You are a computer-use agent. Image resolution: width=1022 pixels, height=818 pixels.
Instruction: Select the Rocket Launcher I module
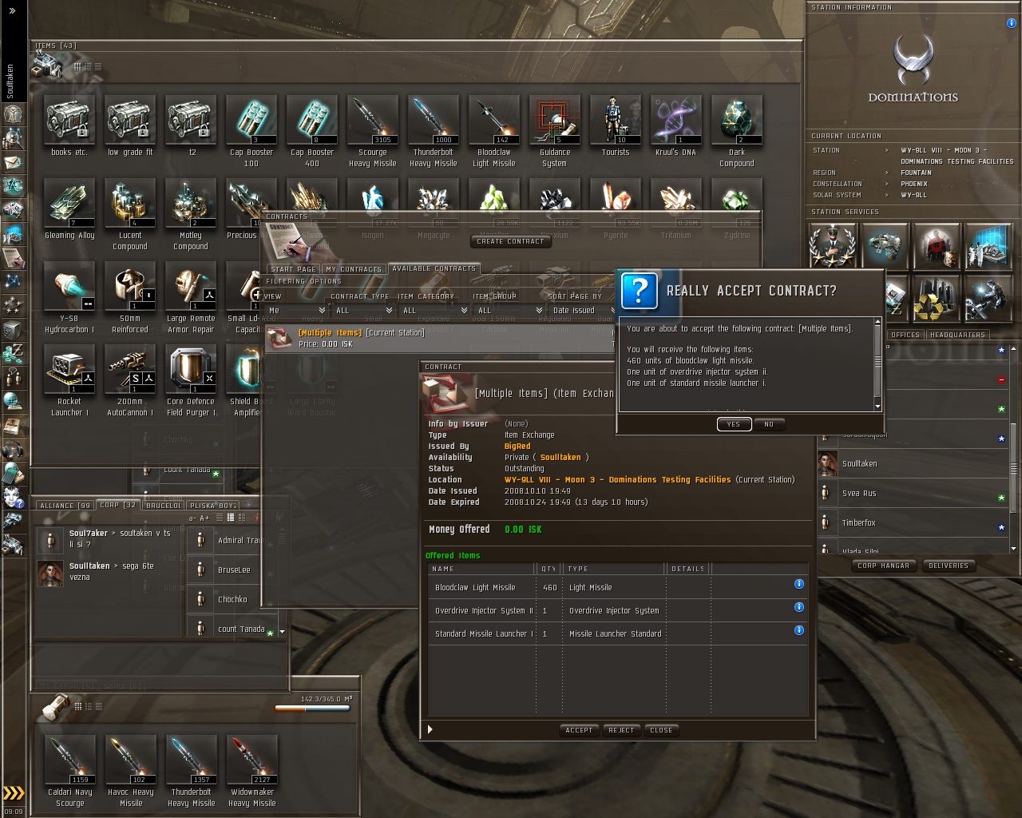point(69,380)
